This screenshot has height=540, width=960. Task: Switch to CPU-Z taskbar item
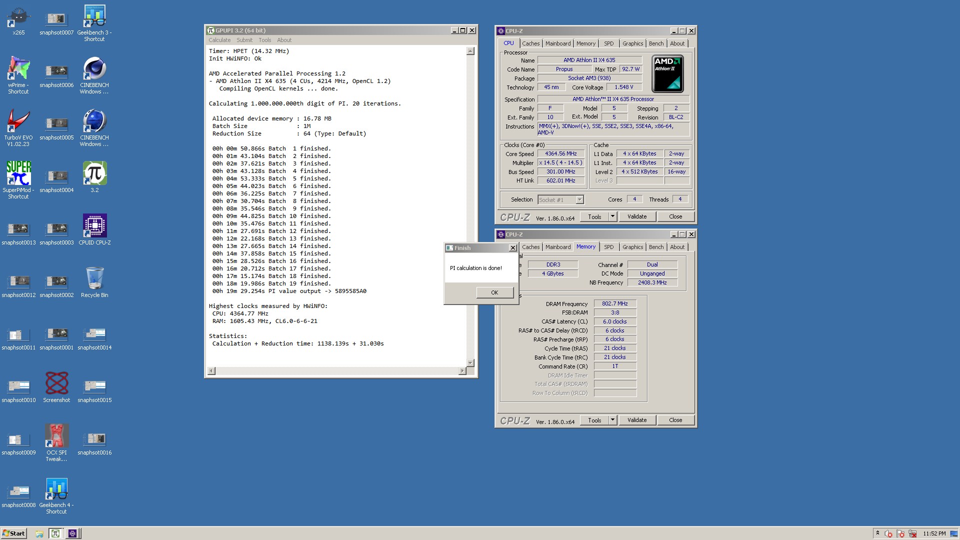click(72, 533)
